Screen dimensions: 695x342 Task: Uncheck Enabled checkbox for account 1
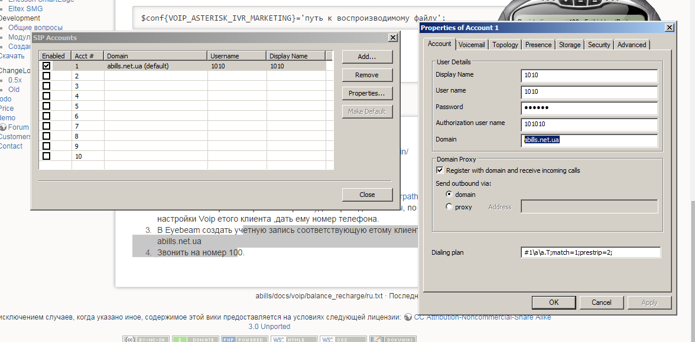[x=47, y=66]
